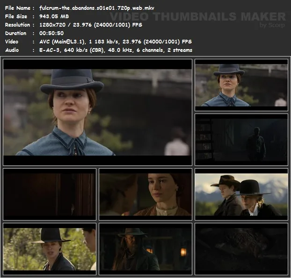Viewport: 291px width, 278px height.
Task: Click the 'Audio' label
Action: point(12,50)
